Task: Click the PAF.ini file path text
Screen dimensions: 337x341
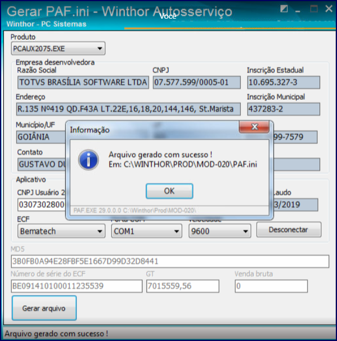Action: point(183,164)
